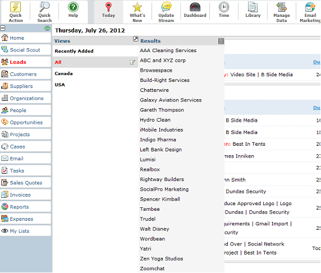The image size is (321, 273).
Task: Click the green sidebar options icon
Action: click(47, 28)
